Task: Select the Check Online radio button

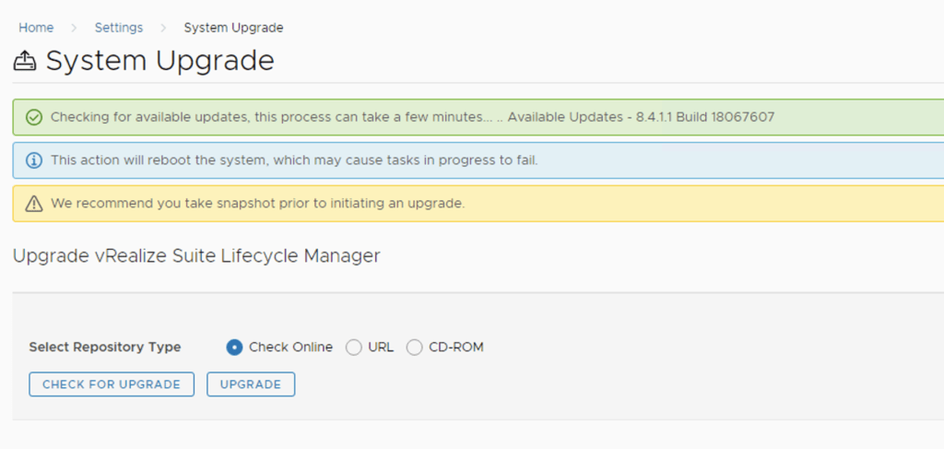Action: tap(234, 348)
